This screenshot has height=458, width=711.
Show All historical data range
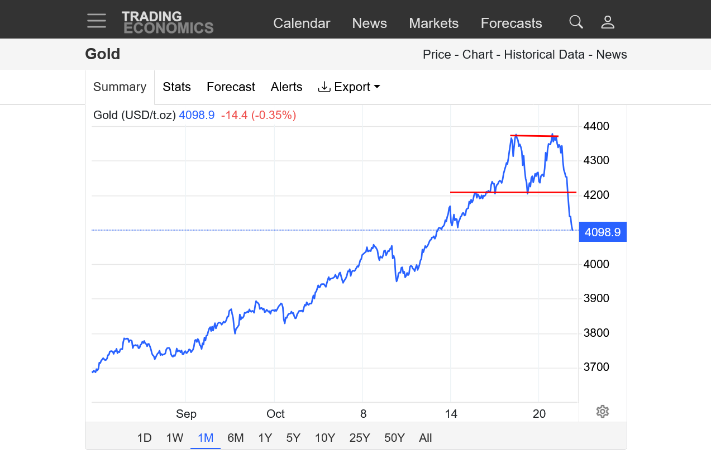(x=425, y=438)
